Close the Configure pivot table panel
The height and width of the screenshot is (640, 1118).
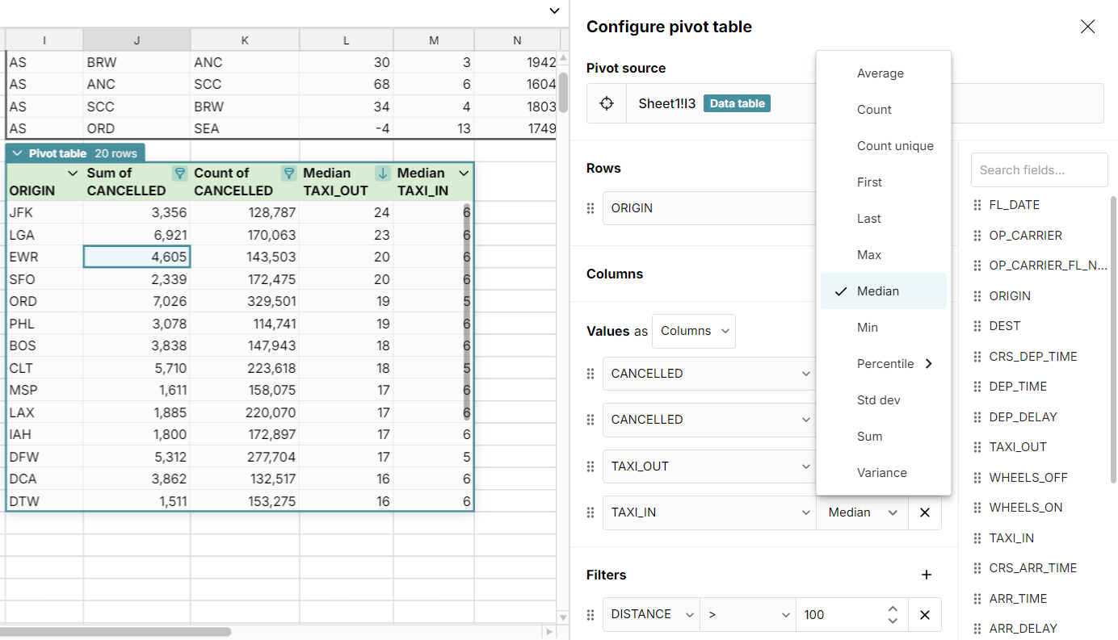(1087, 27)
